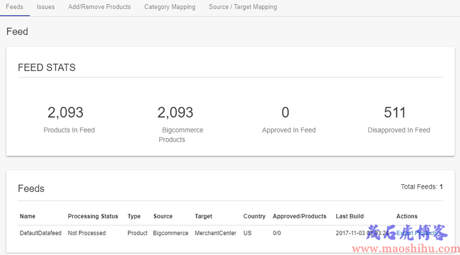This screenshot has width=460, height=255.
Task: Click the Approved In Feed label
Action: [x=289, y=130]
